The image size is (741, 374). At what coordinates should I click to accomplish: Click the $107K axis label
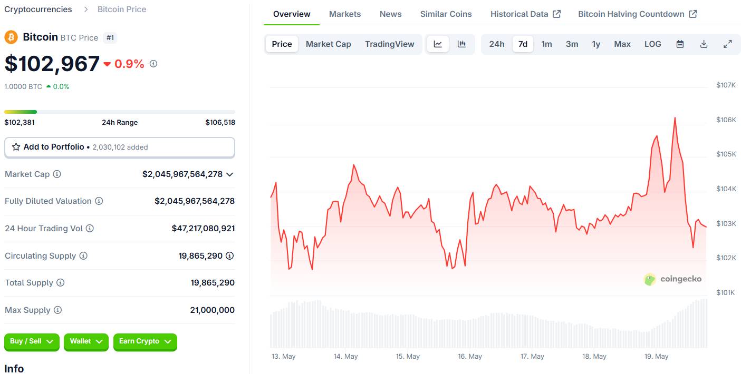click(726, 85)
